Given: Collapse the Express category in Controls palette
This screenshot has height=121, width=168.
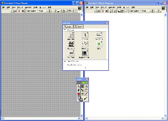Looking at the screenshot, I should pos(65,30).
